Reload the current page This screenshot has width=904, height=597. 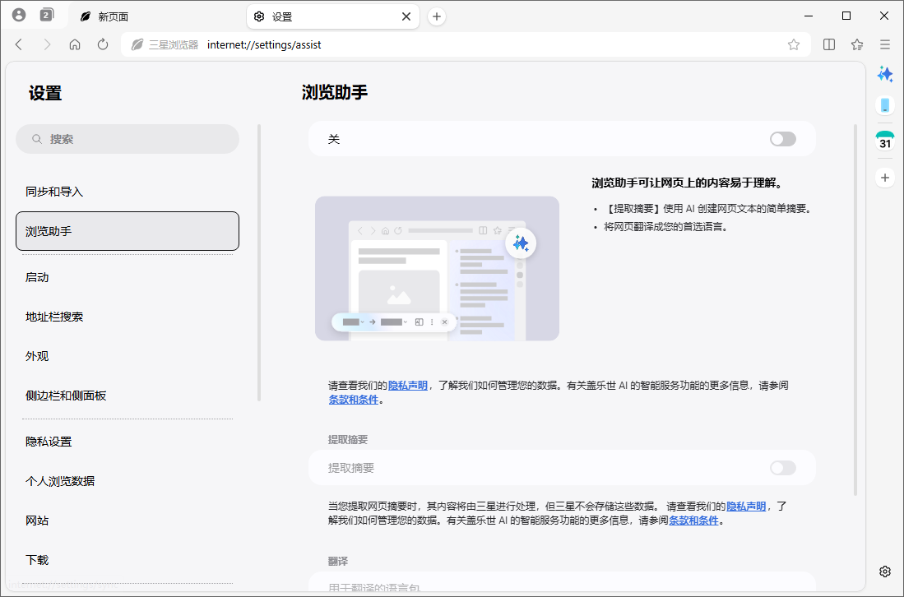[x=102, y=45]
